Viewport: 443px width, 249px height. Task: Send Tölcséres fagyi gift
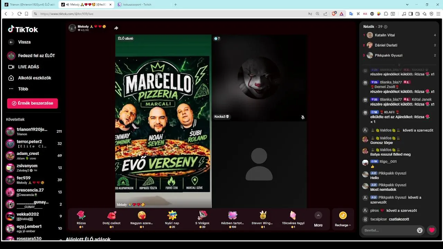point(293,219)
